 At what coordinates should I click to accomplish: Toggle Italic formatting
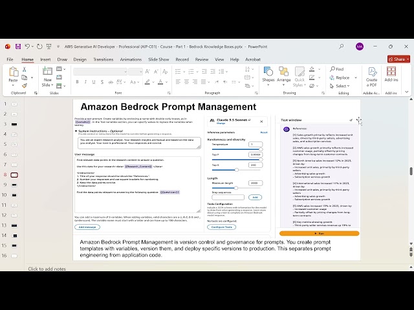(85, 82)
